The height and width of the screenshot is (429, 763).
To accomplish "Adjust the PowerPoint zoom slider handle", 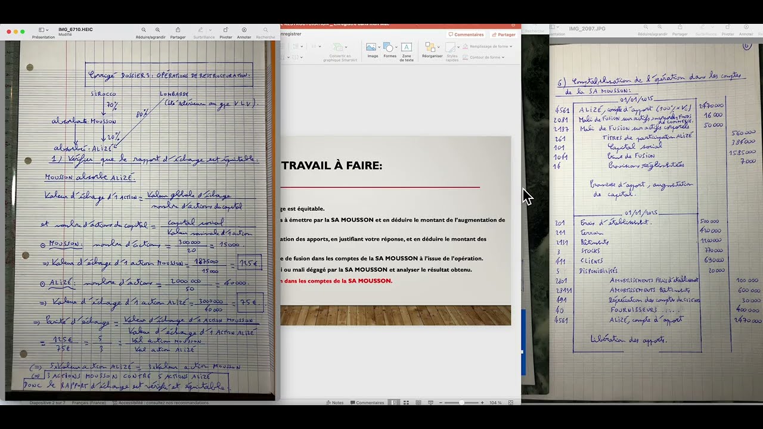I will pyautogui.click(x=463, y=403).
